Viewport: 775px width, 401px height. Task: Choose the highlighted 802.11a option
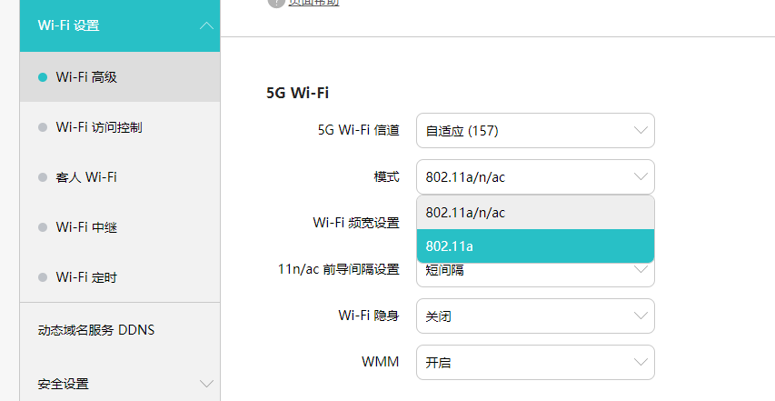click(534, 246)
